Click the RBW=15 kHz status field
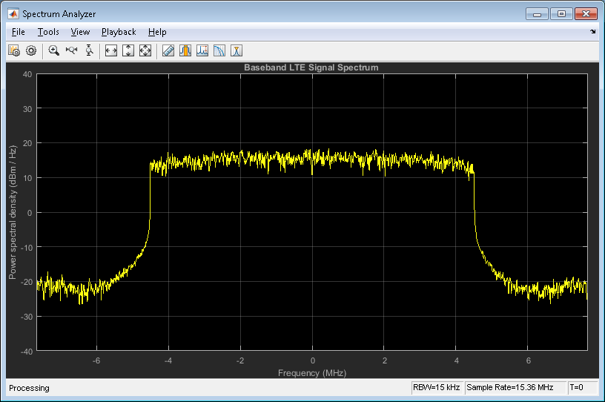This screenshot has width=605, height=402. pyautogui.click(x=437, y=387)
